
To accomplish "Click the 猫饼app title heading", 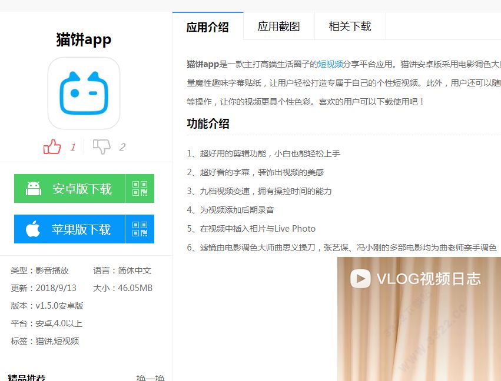I will 84,40.
